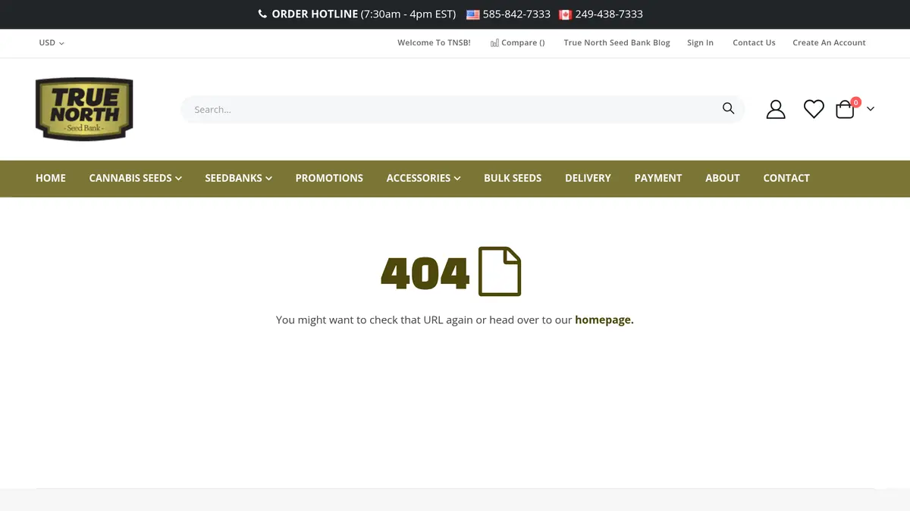Screen dimensions: 910x511
Task: Expand the SEEDBANKS dropdown
Action: click(237, 178)
